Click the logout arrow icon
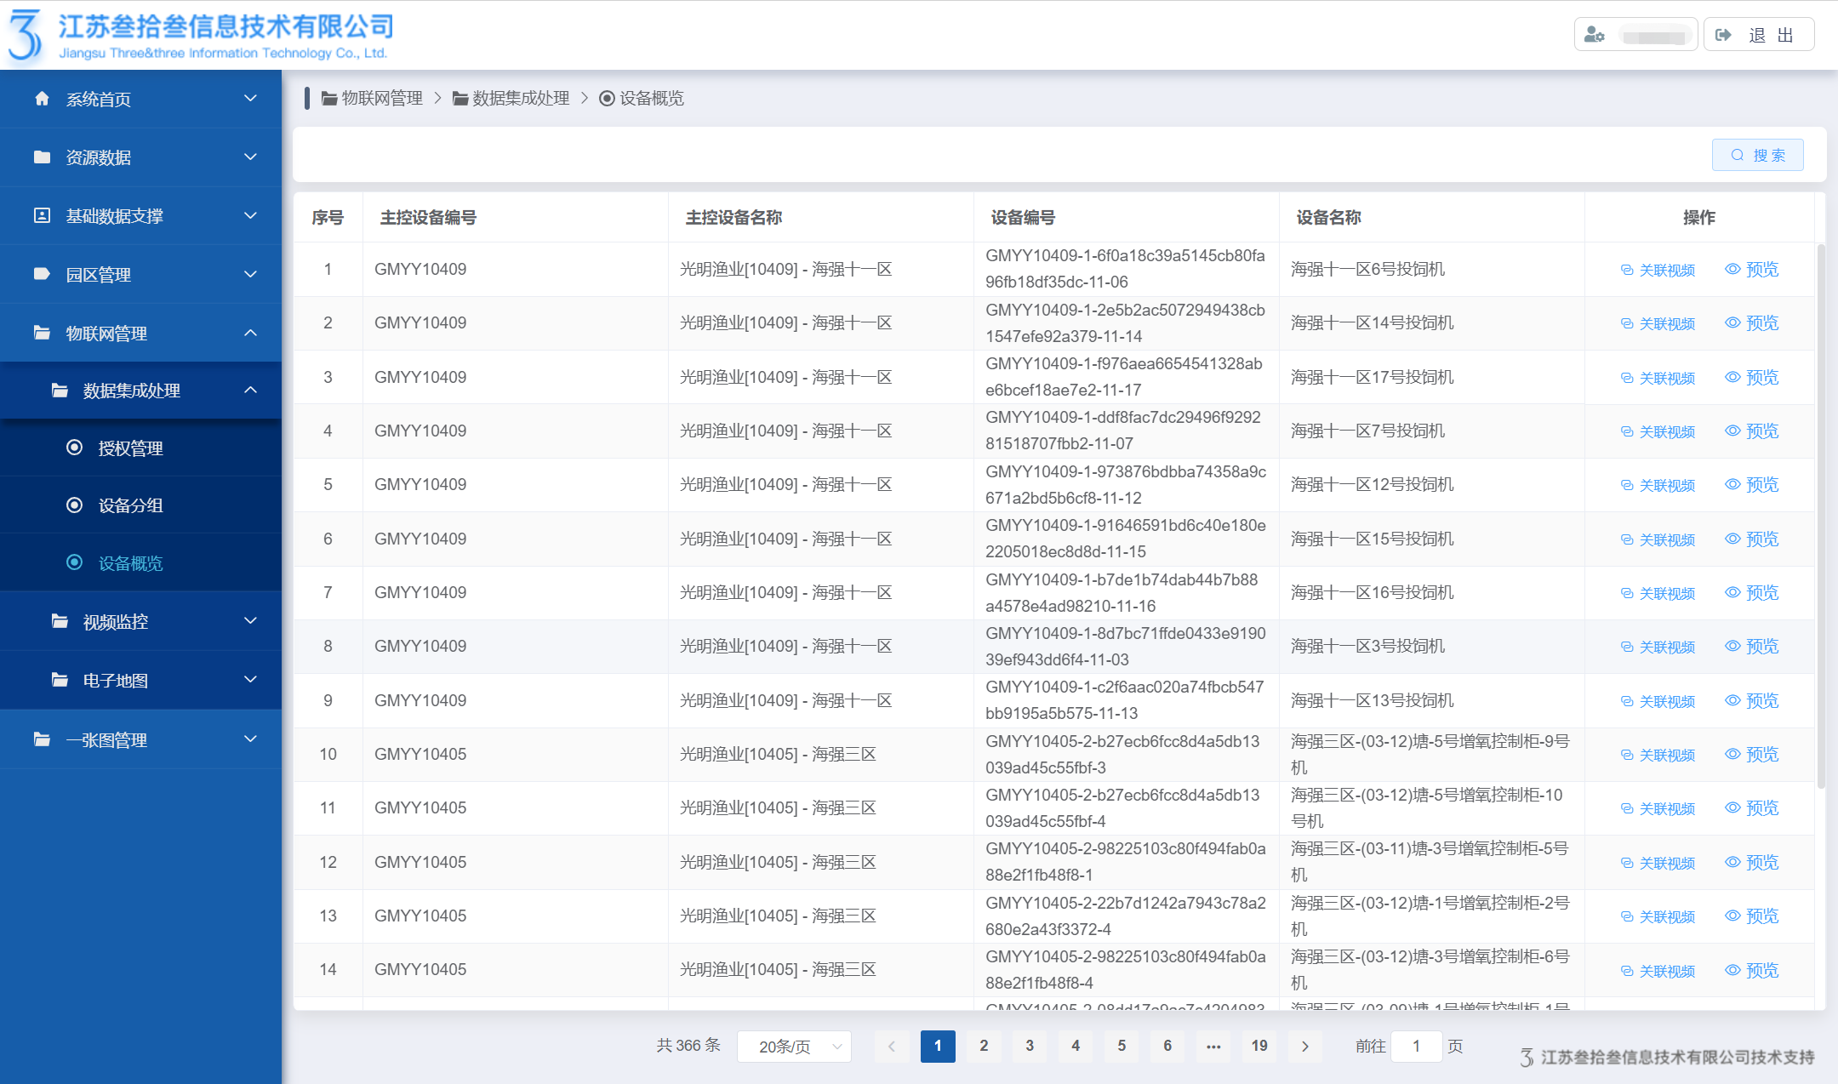This screenshot has width=1838, height=1084. pyautogui.click(x=1724, y=35)
